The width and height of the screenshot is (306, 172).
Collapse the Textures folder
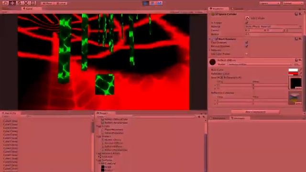click(x=98, y=160)
